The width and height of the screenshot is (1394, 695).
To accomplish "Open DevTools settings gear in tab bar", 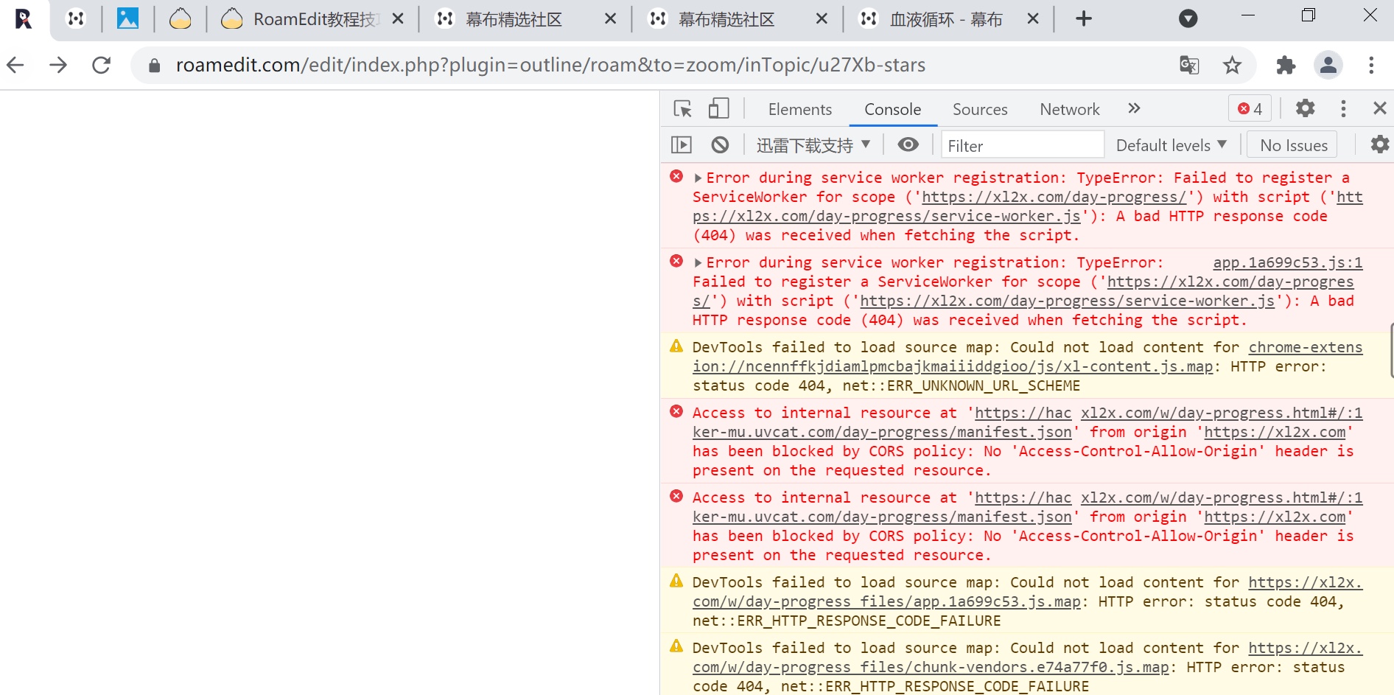I will [1305, 109].
